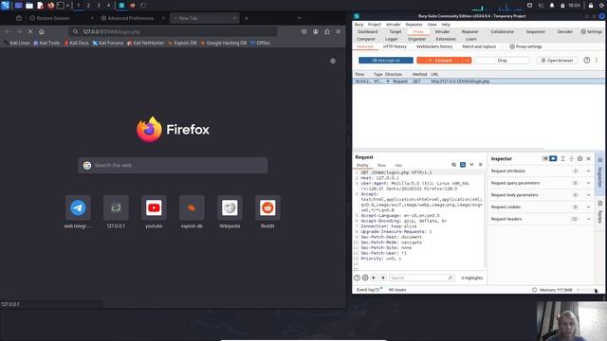
Task: Open All issues in status bar
Action: [x=397, y=290]
